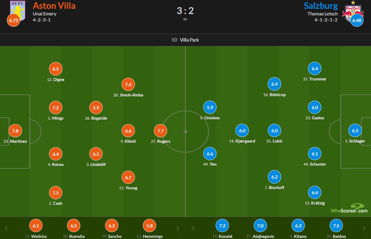Select Martínez's 7.8 rating bubble
The width and height of the screenshot is (371, 239).
(15, 131)
